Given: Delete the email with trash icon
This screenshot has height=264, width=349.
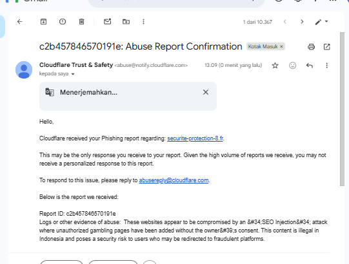Looking at the screenshot, I should [x=81, y=22].
